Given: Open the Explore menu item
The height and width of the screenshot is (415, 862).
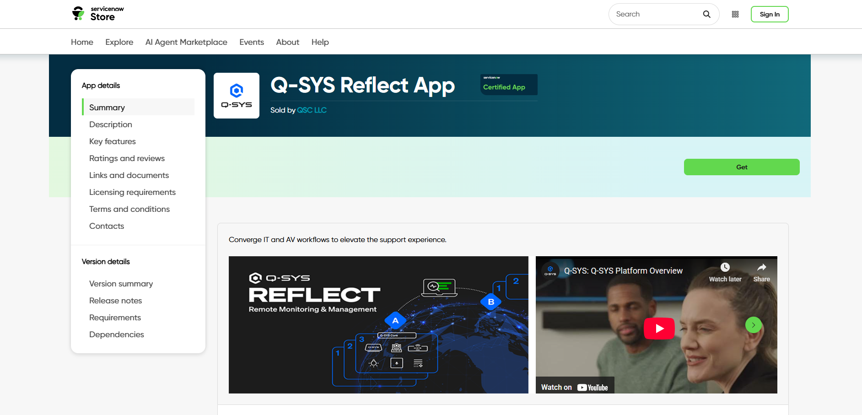Looking at the screenshot, I should (119, 42).
